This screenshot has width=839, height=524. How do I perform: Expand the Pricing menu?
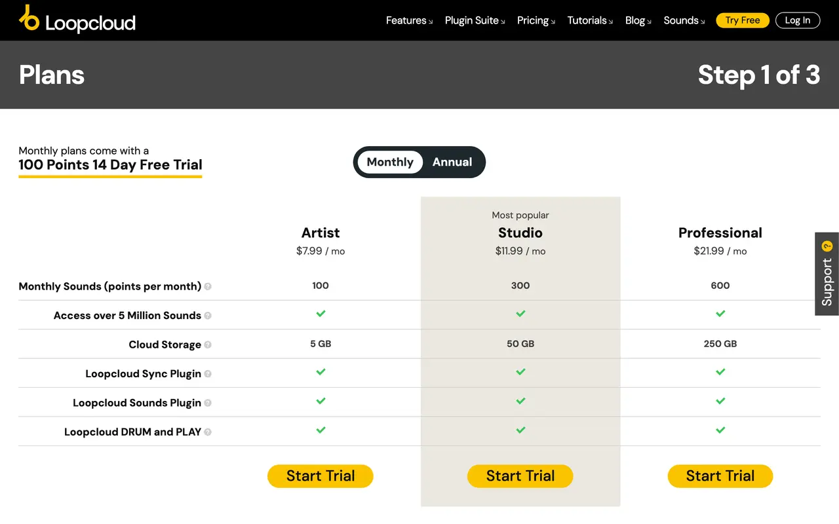click(536, 20)
